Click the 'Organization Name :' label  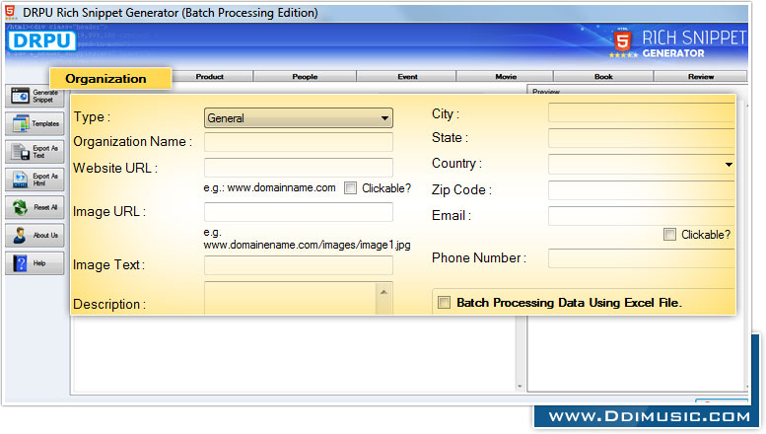point(132,142)
